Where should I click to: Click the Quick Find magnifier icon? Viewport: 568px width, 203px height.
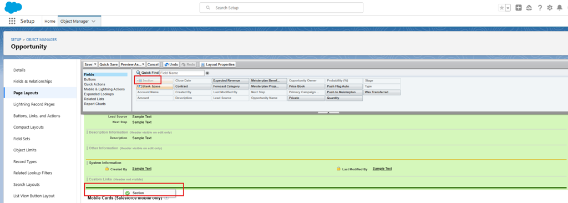138,73
